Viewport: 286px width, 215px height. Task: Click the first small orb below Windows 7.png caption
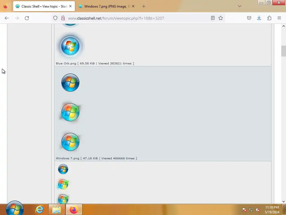point(63,169)
